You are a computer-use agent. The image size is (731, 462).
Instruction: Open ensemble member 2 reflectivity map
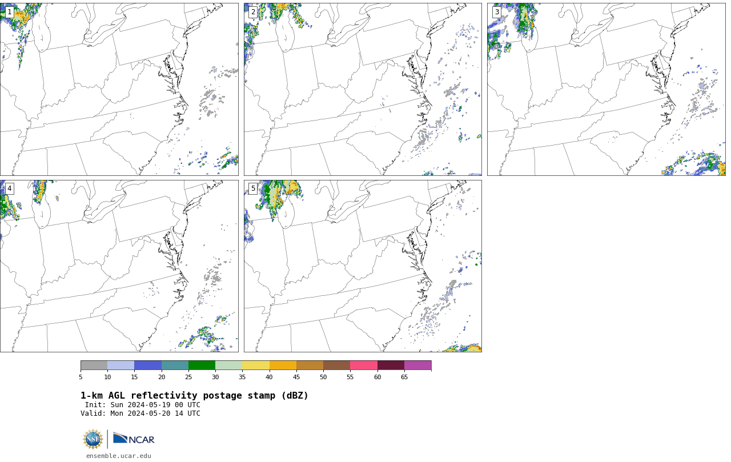[x=363, y=89]
